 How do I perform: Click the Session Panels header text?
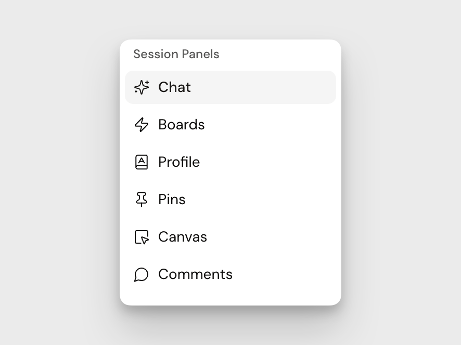[x=176, y=54]
